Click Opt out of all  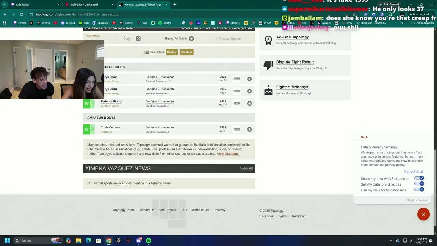pyautogui.click(x=414, y=172)
